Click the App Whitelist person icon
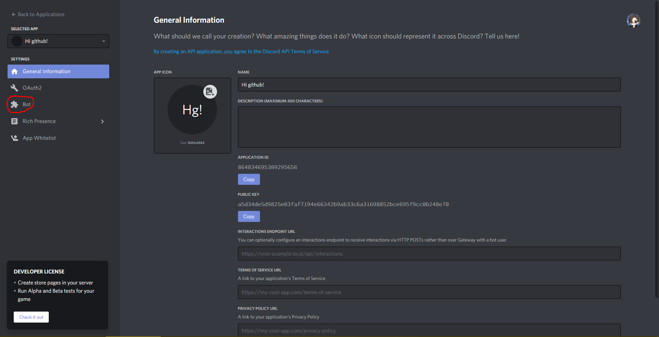 tap(14, 138)
